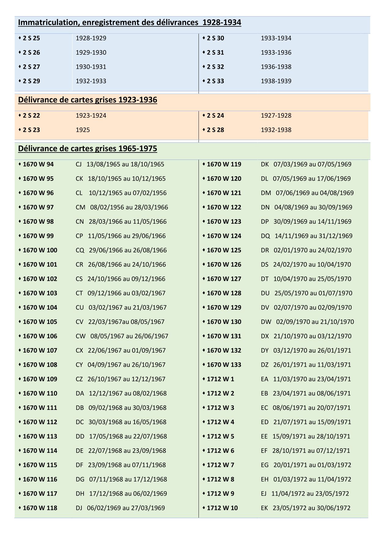Click the entry 2 S 33

[215, 81]
